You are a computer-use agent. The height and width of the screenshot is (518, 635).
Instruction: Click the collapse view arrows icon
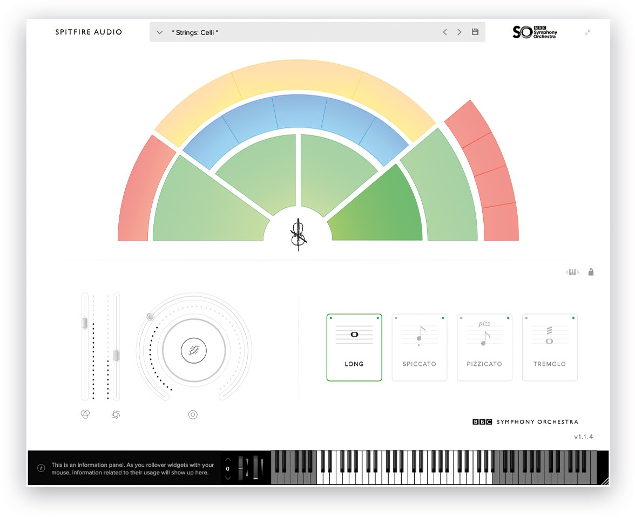587,32
